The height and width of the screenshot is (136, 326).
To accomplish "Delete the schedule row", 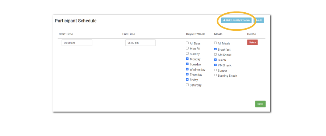I will coord(252,42).
